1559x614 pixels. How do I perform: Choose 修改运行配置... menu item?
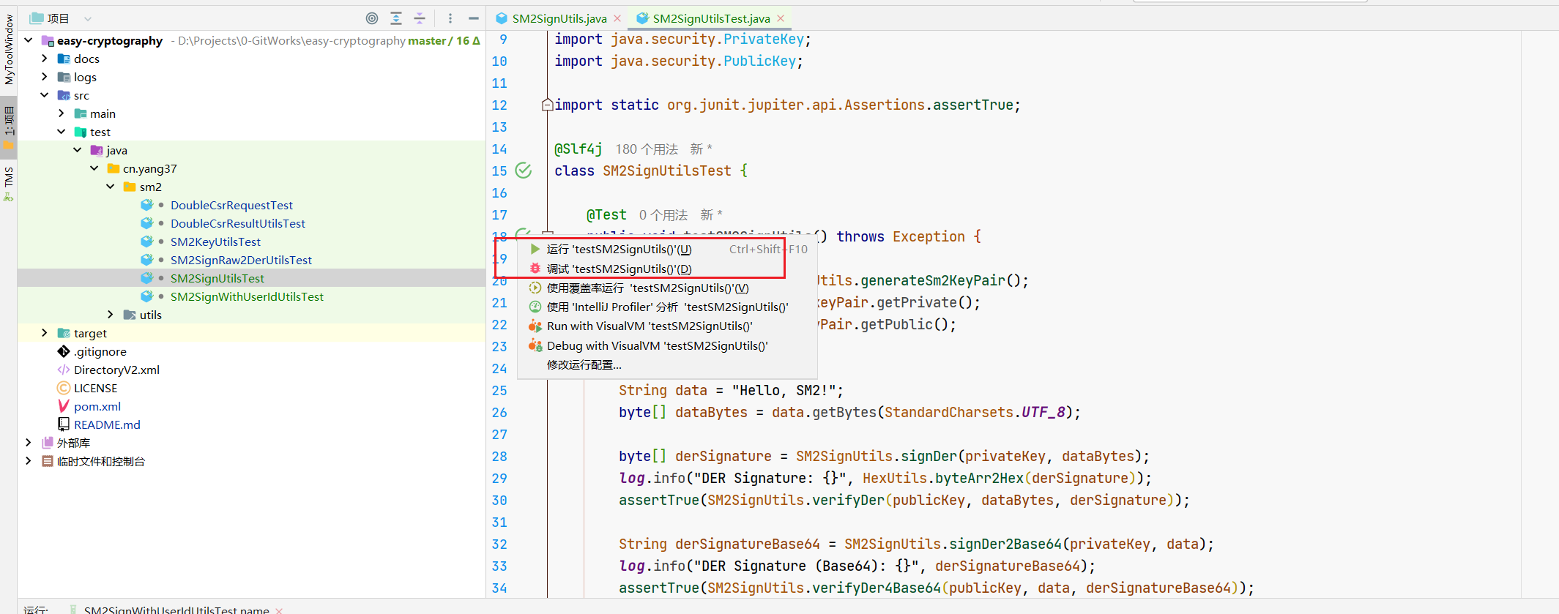pos(667,364)
